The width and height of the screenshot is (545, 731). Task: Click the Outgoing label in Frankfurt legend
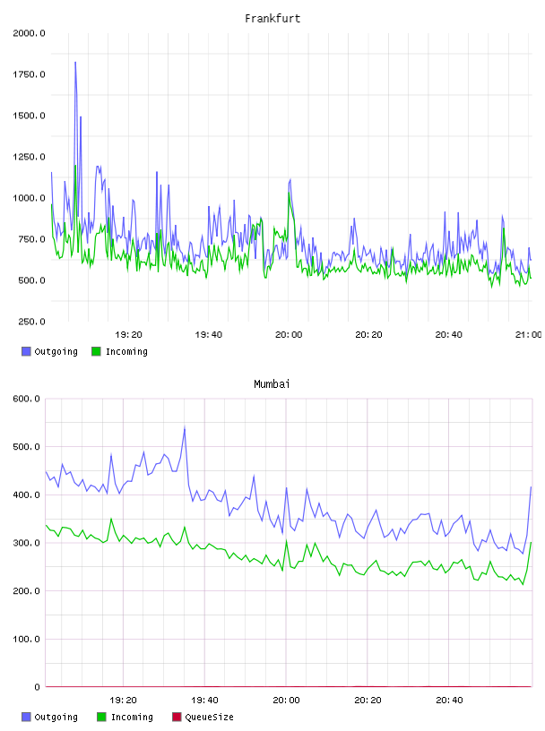tap(56, 351)
